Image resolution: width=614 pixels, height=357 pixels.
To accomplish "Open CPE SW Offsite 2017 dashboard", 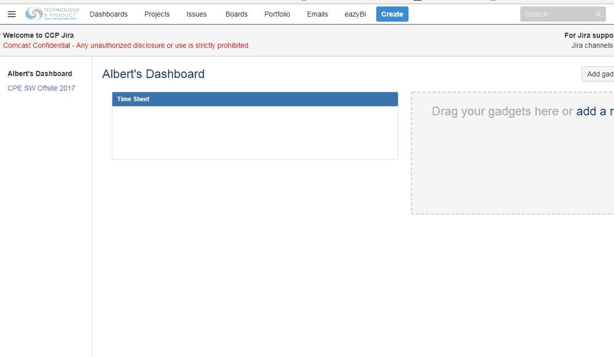I will pos(41,88).
